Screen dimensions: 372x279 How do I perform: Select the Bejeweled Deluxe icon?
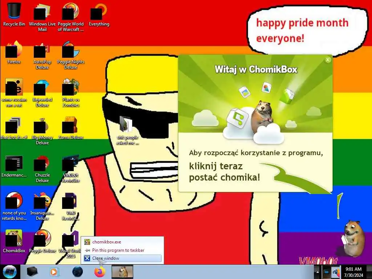click(42, 93)
